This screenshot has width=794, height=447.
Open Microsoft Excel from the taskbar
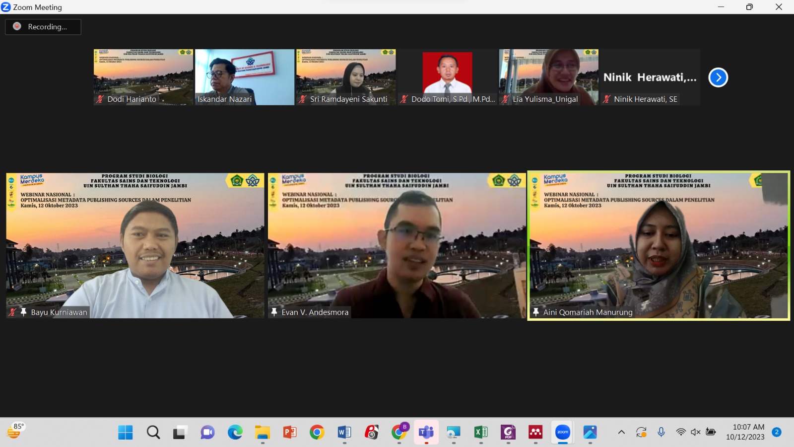(481, 433)
